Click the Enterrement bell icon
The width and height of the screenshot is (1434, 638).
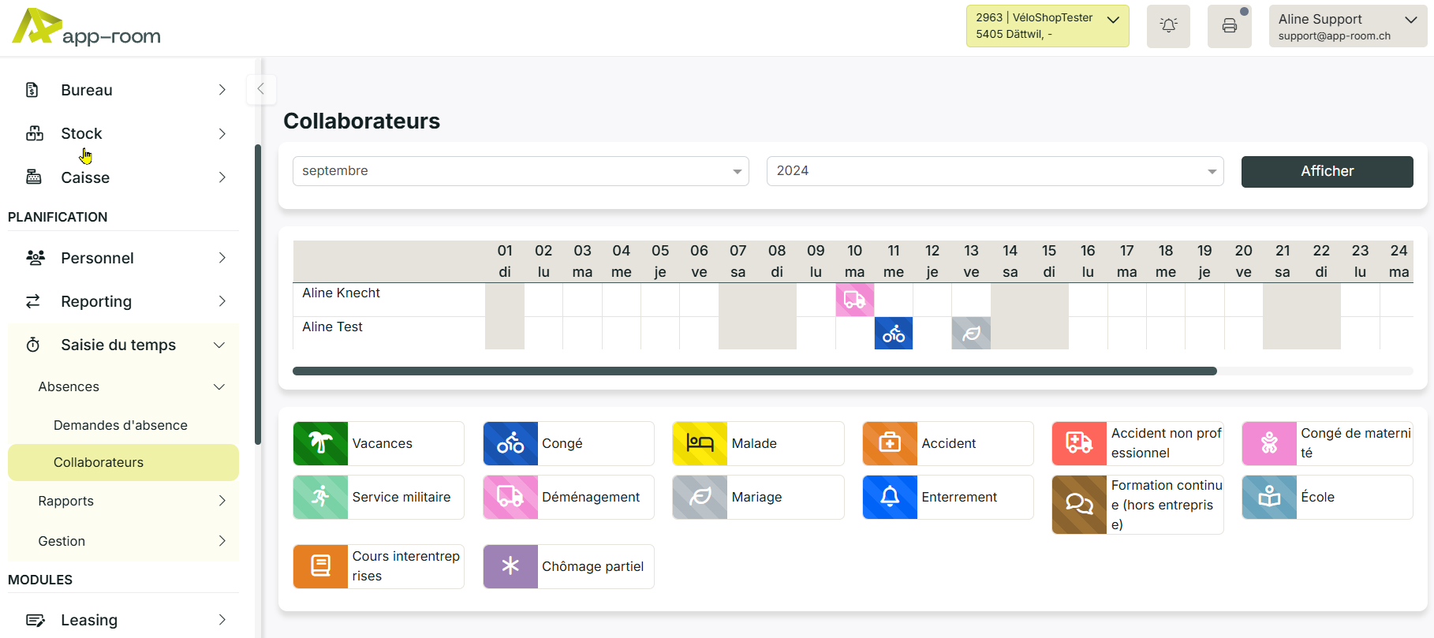click(890, 497)
